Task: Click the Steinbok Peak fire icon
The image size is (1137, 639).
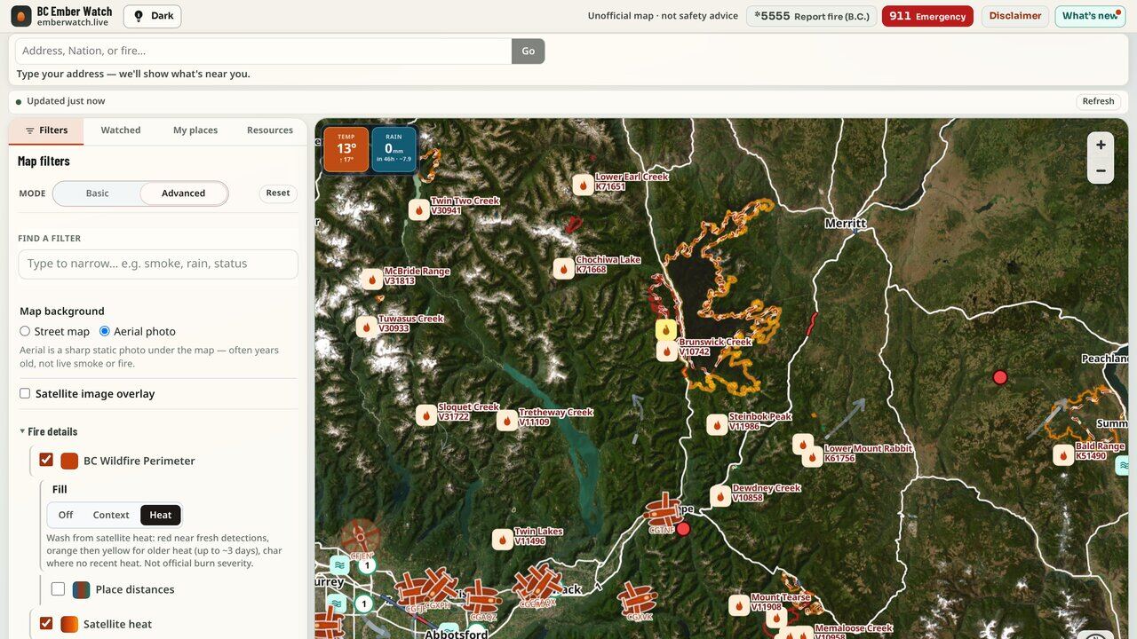Action: click(717, 425)
